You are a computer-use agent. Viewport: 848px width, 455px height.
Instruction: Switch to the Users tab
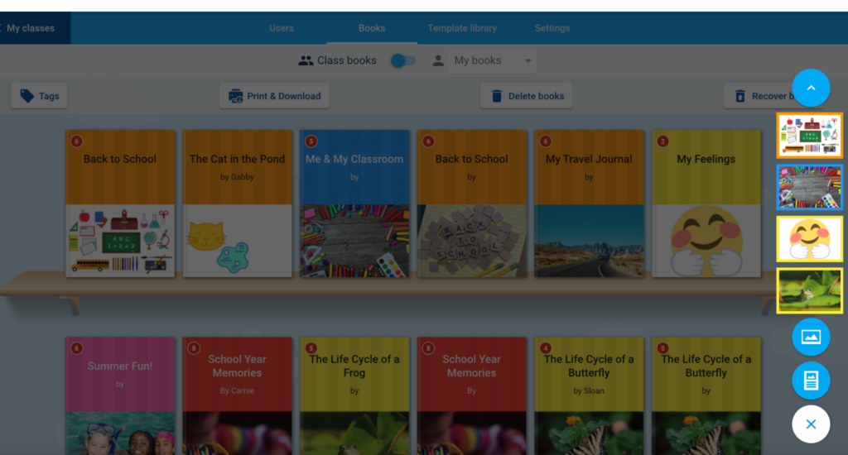(282, 28)
